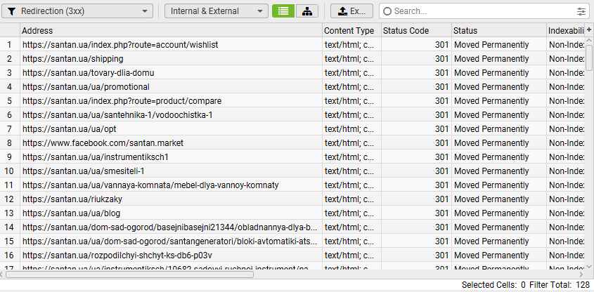This screenshot has height=292, width=594.
Task: Click the funnel filter icon
Action: pos(12,11)
